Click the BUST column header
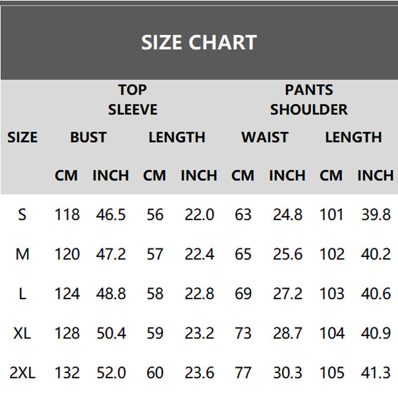 coord(88,137)
